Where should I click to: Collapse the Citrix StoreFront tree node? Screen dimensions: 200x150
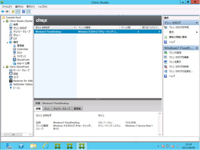(x=3, y=67)
